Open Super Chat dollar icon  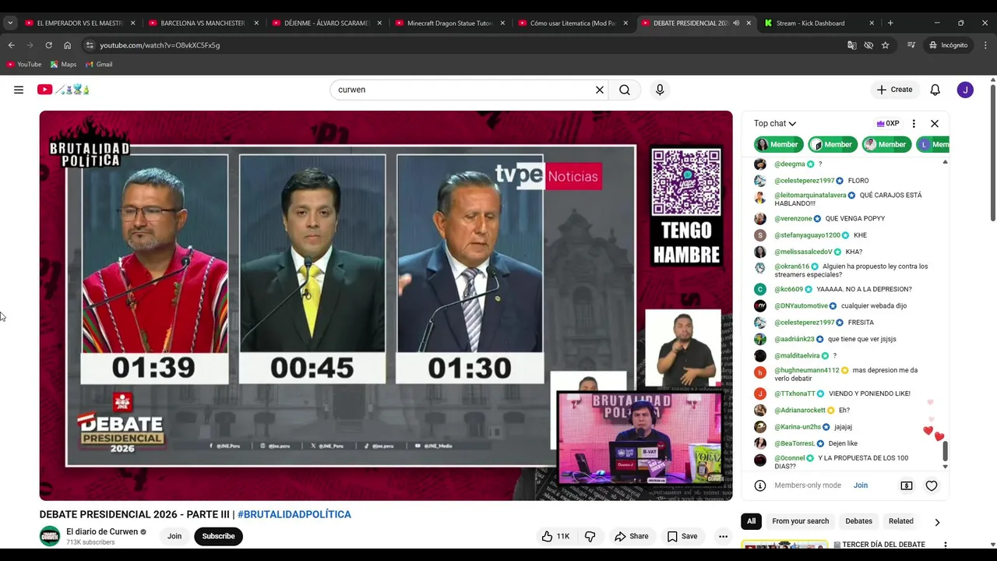point(907,485)
